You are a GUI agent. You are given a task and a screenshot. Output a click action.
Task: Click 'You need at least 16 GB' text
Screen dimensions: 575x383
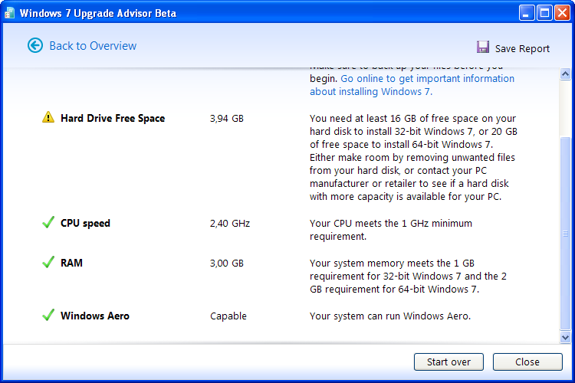[413, 157]
